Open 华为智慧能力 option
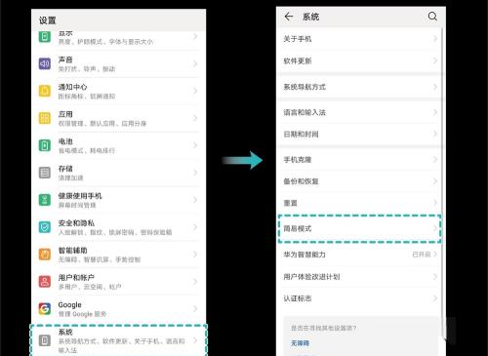The height and width of the screenshot is (356, 488). click(359, 255)
